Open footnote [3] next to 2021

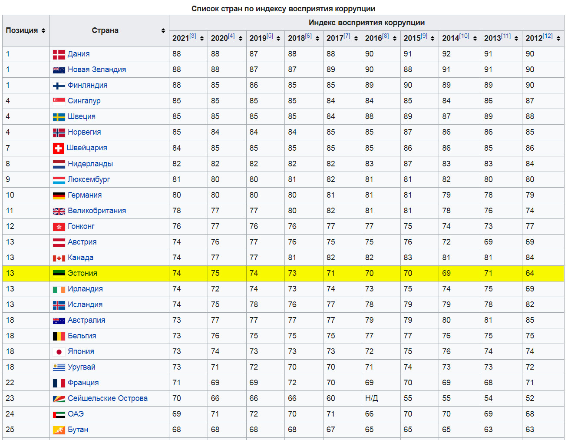click(193, 36)
